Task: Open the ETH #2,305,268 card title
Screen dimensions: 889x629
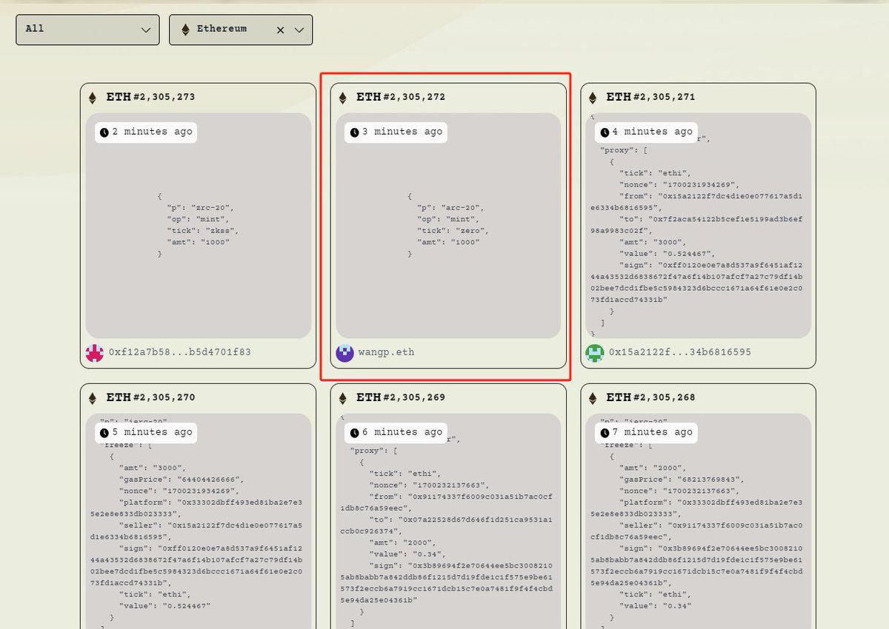Action: 651,397
